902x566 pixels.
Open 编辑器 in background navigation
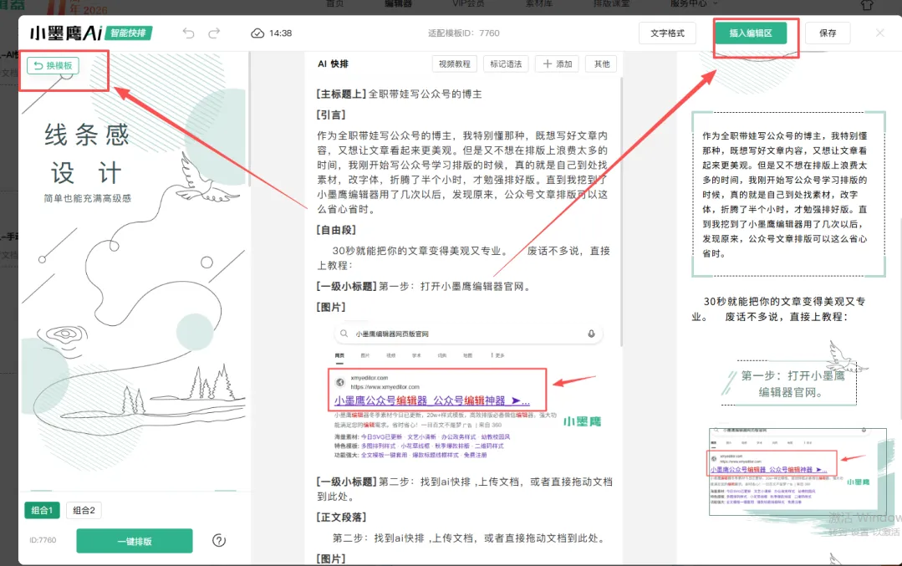(398, 3)
